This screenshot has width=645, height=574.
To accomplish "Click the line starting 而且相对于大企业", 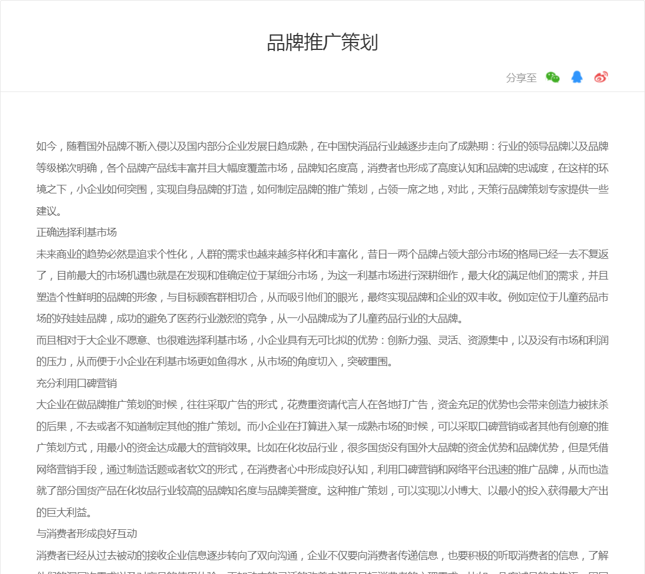I will tap(322, 340).
